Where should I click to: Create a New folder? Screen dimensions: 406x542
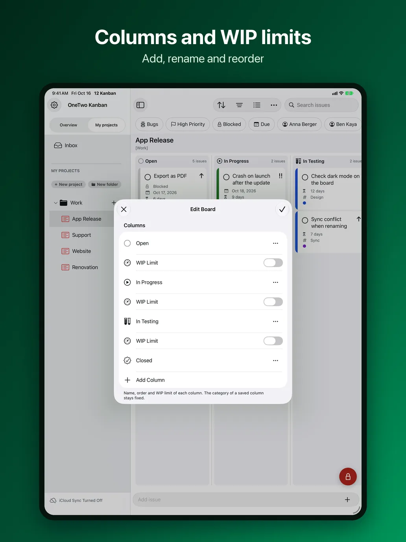tap(105, 184)
